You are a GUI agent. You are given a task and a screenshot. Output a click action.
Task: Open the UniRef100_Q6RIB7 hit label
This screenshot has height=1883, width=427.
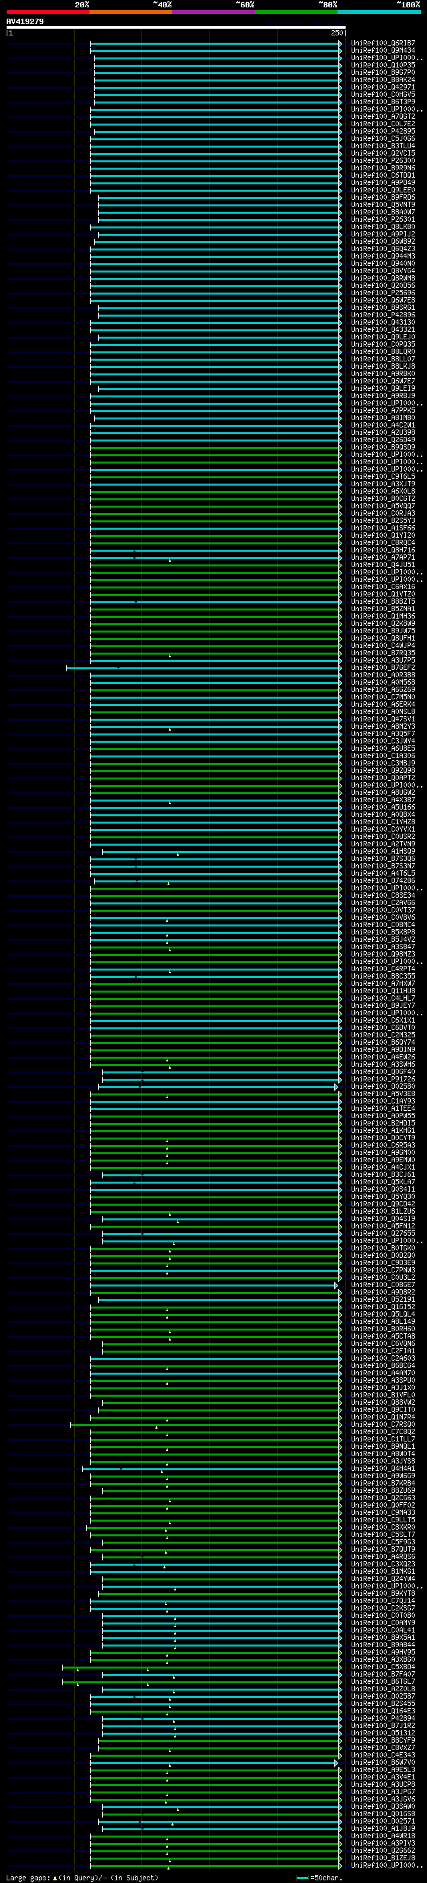coord(382,43)
